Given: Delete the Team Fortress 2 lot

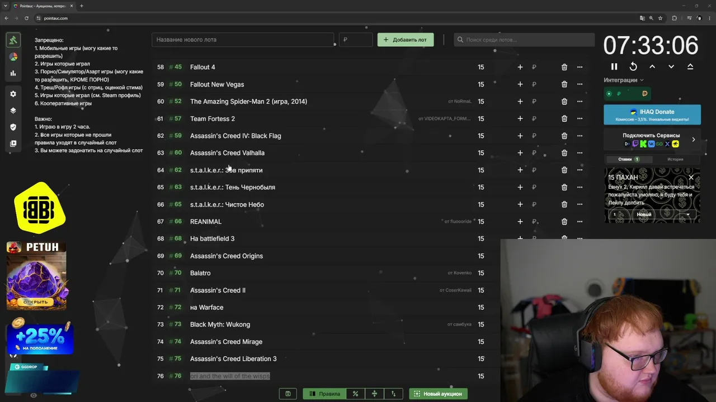Looking at the screenshot, I should click(x=564, y=118).
